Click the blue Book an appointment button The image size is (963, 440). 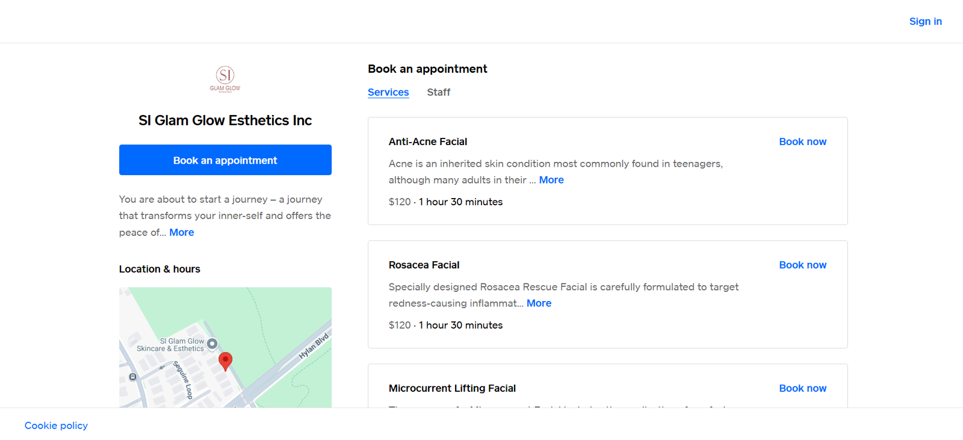click(x=225, y=160)
